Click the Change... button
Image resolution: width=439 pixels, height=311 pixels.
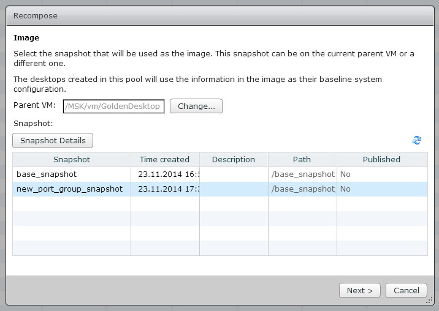196,107
